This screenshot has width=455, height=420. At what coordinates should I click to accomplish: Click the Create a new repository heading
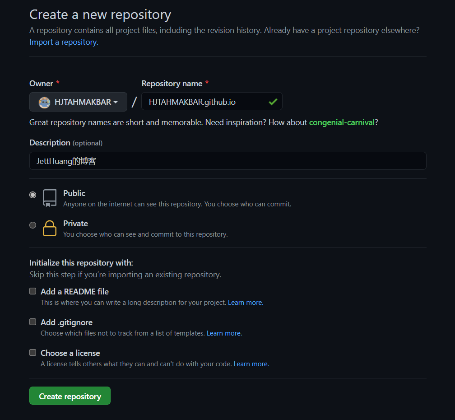100,14
